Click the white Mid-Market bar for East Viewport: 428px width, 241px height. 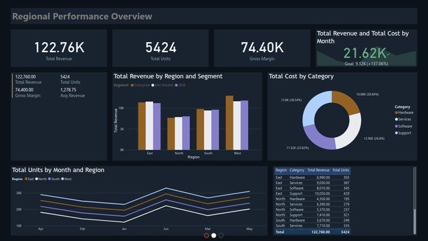click(x=149, y=126)
